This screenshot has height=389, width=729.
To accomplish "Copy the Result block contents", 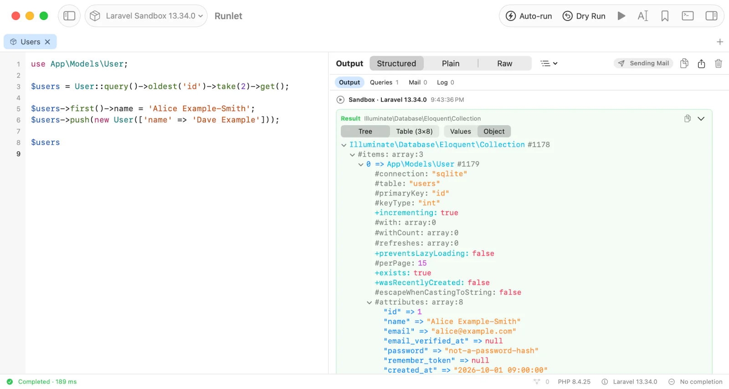I will [688, 118].
